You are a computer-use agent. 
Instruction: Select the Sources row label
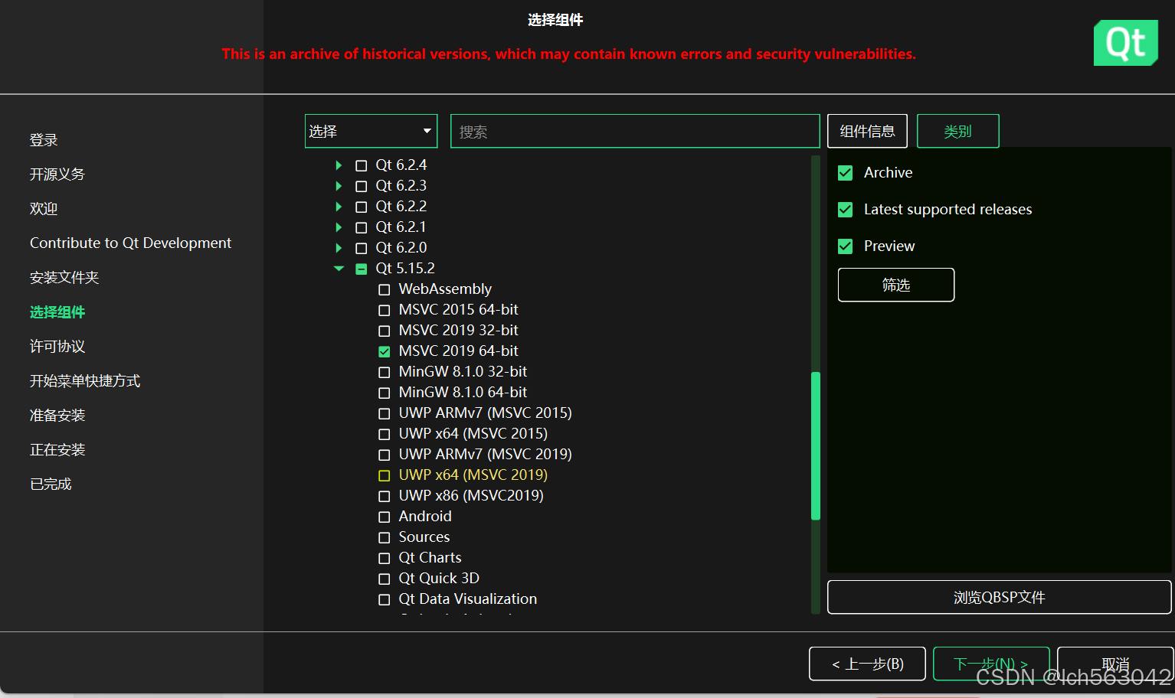pyautogui.click(x=424, y=537)
